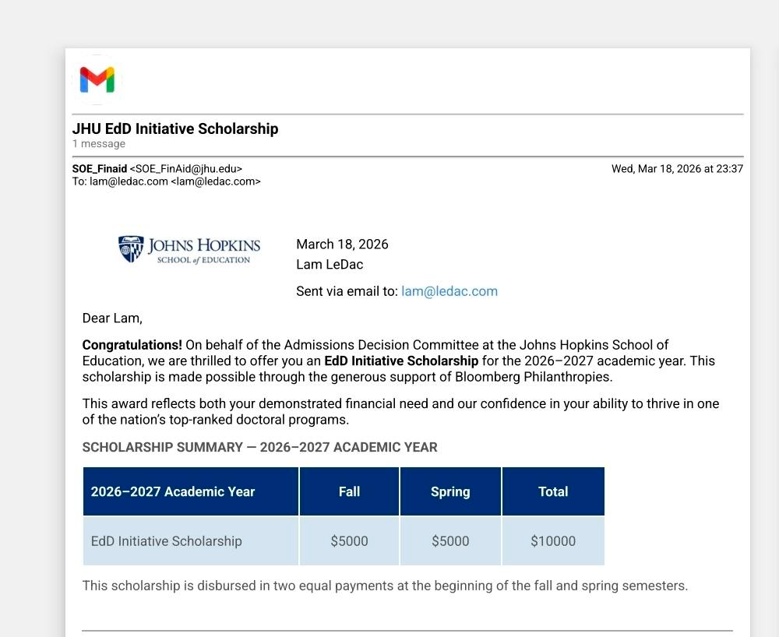Select the "2026–2027 Academic Year" table header
Viewport: 779px width, 637px height.
pos(173,491)
